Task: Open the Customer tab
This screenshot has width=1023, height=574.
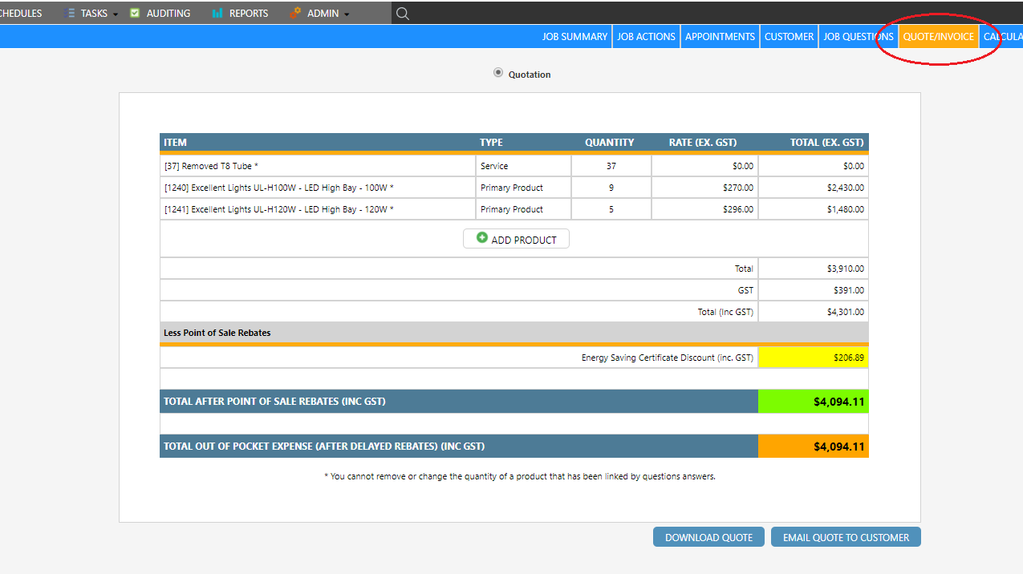Action: tap(789, 36)
